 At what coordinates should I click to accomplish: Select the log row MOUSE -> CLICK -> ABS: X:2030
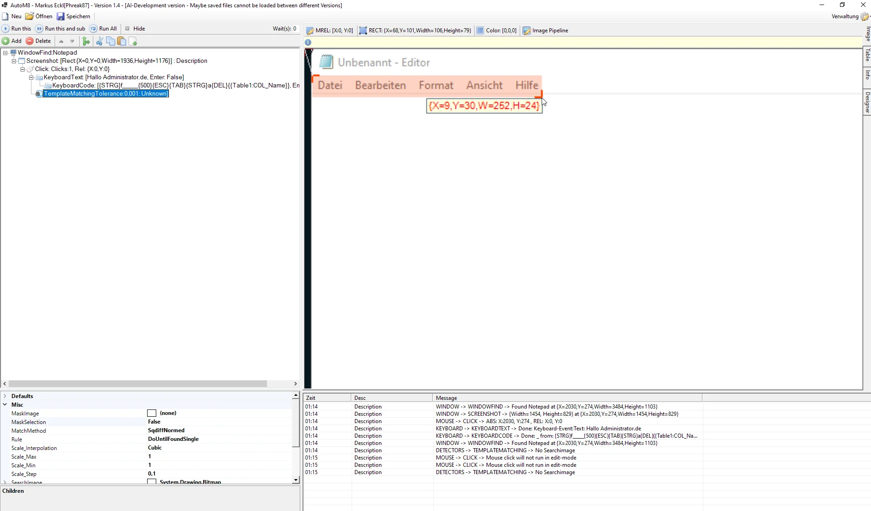pyautogui.click(x=503, y=421)
